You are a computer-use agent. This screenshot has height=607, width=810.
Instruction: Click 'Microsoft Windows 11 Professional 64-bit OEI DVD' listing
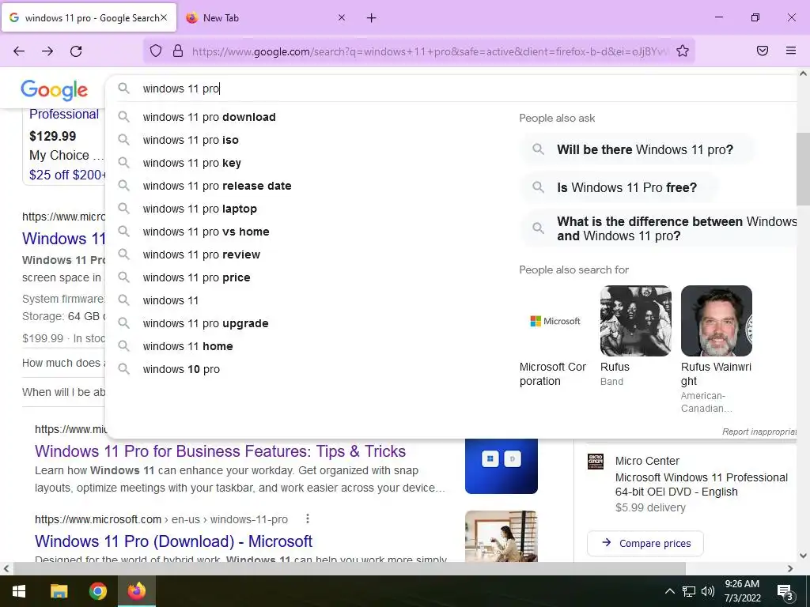pyautogui.click(x=701, y=484)
